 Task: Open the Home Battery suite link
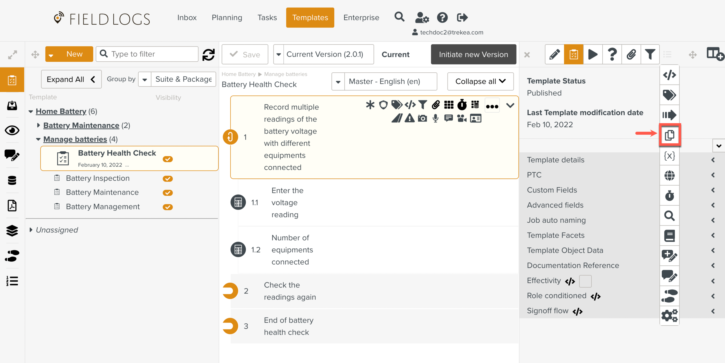pyautogui.click(x=61, y=111)
